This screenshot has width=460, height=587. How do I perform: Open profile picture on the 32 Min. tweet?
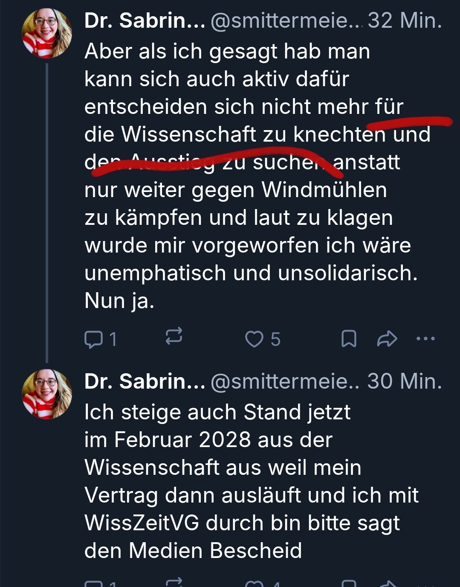coord(47,33)
